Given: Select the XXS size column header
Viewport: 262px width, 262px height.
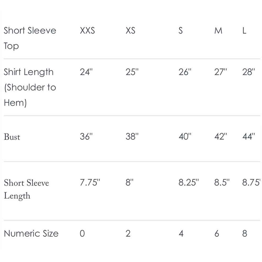Looking at the screenshot, I should (x=88, y=31).
